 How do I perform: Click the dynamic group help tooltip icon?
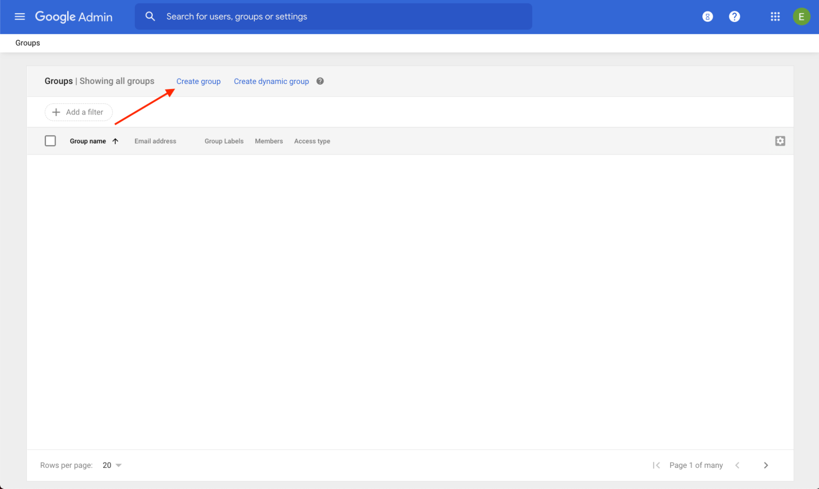(320, 81)
